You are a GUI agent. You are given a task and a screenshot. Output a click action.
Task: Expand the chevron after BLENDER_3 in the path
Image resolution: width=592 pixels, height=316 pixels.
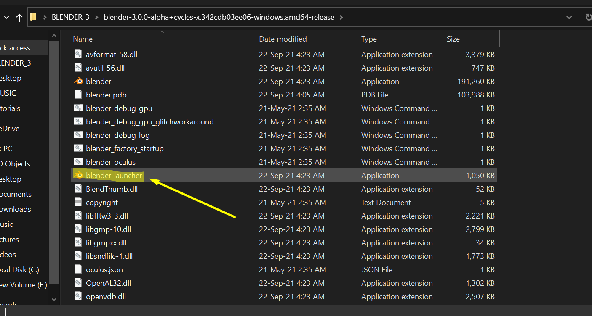(x=96, y=17)
